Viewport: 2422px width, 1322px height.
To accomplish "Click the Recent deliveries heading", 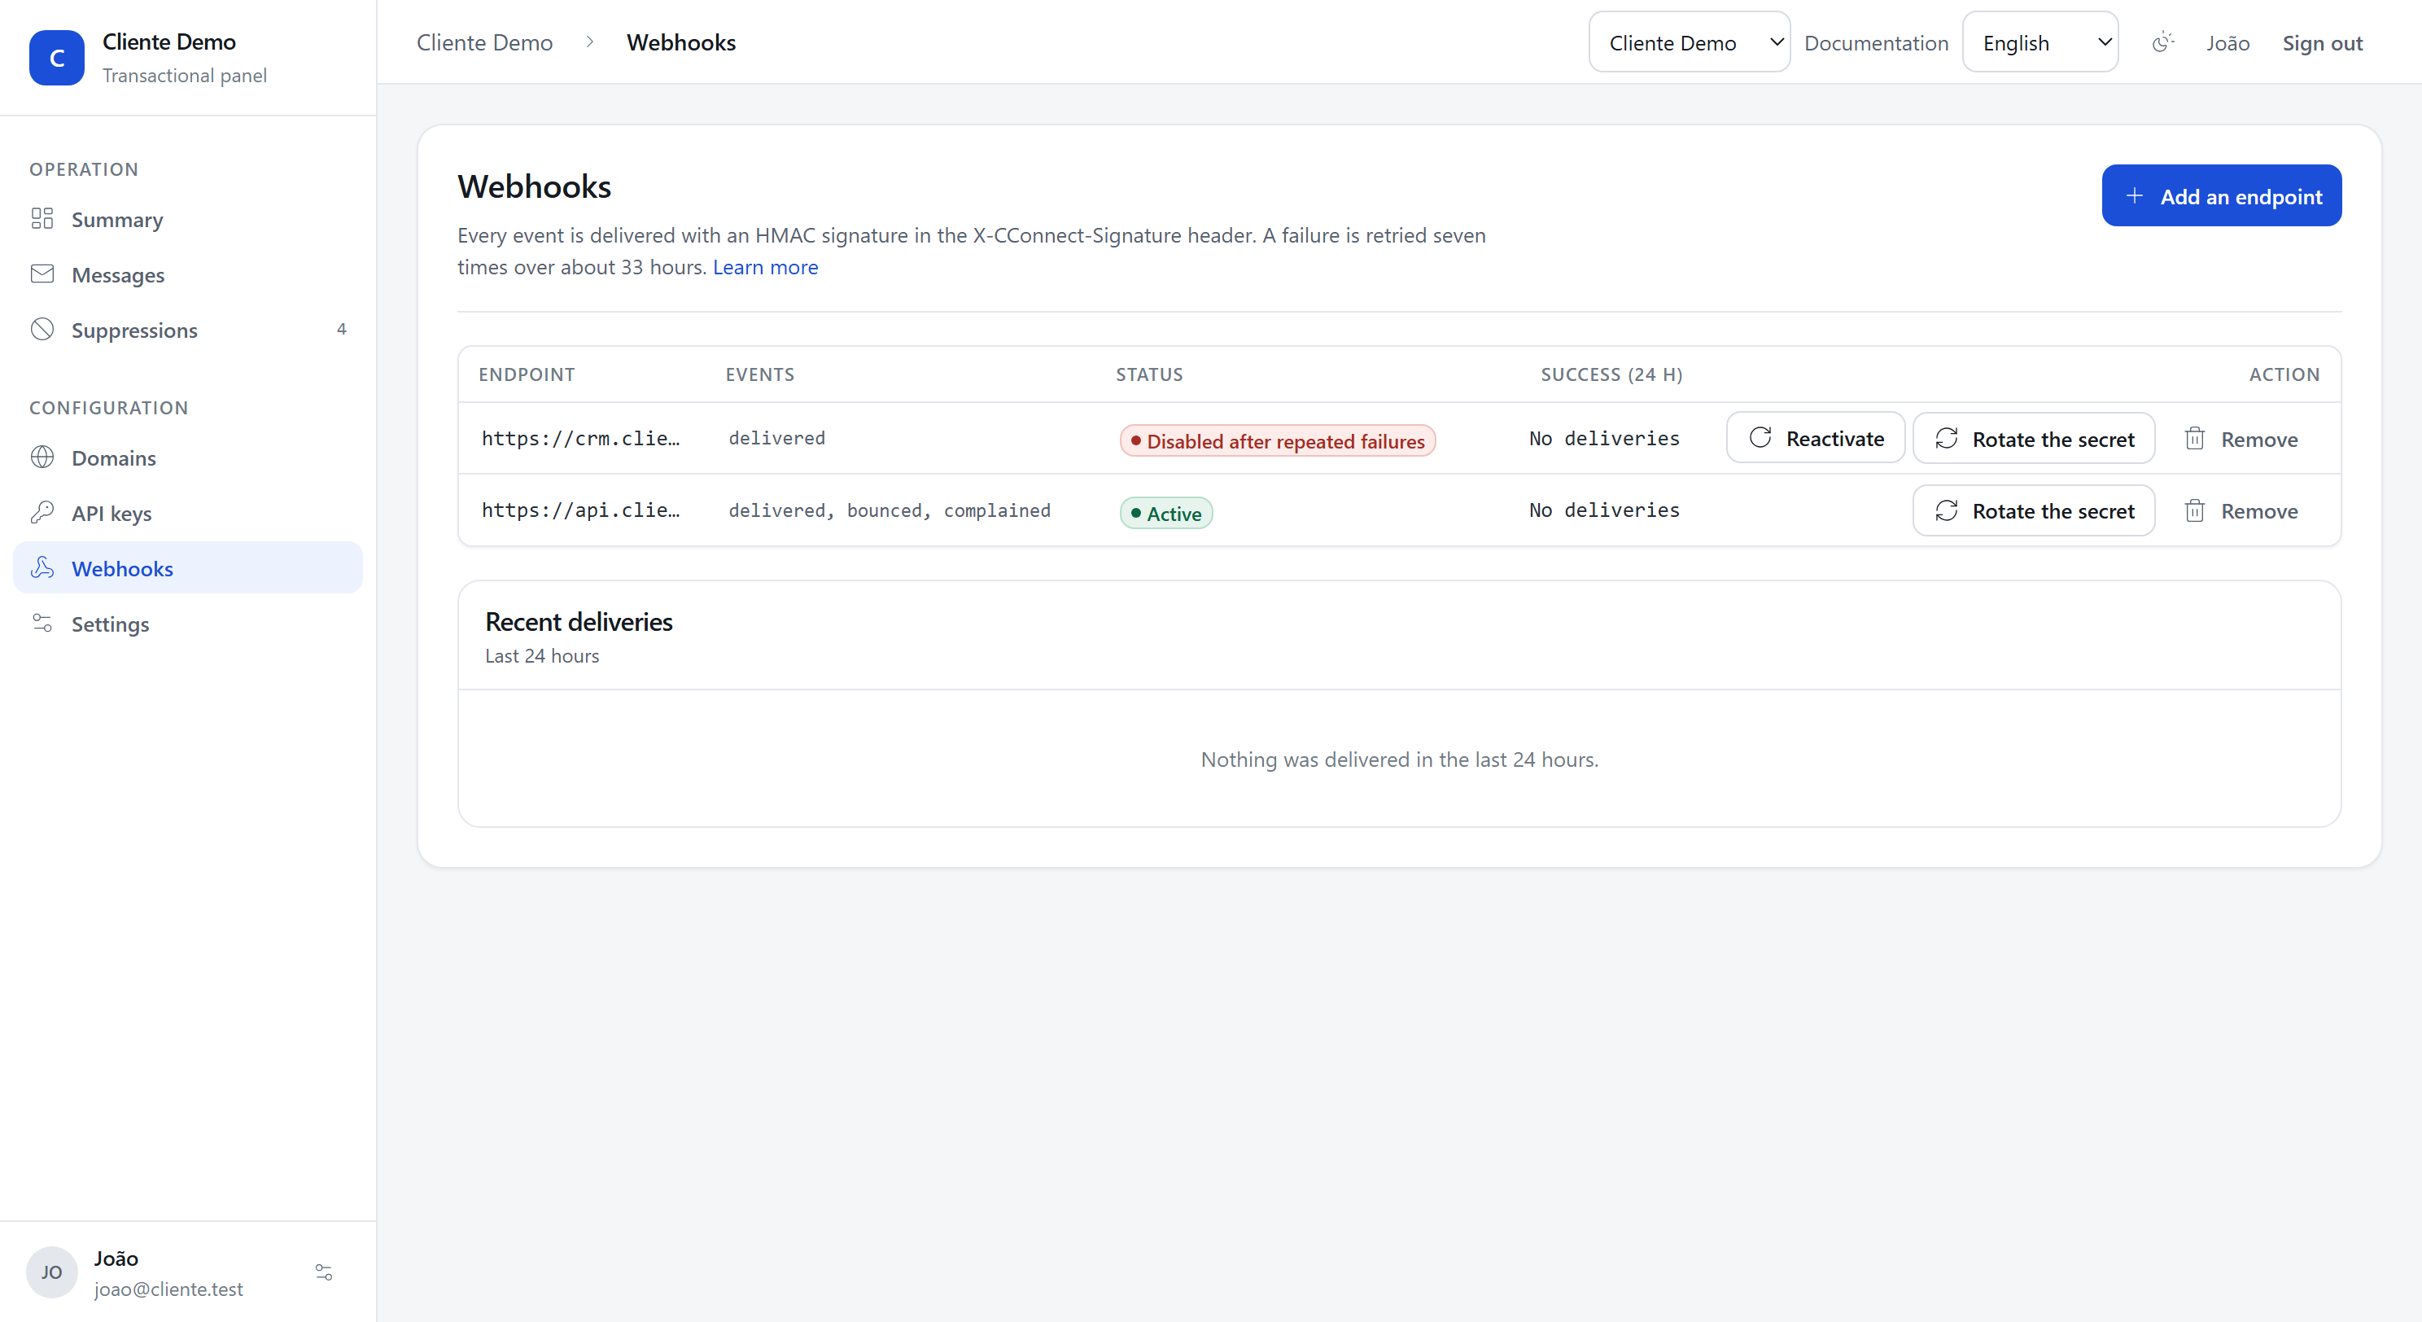I will click(x=578, y=621).
